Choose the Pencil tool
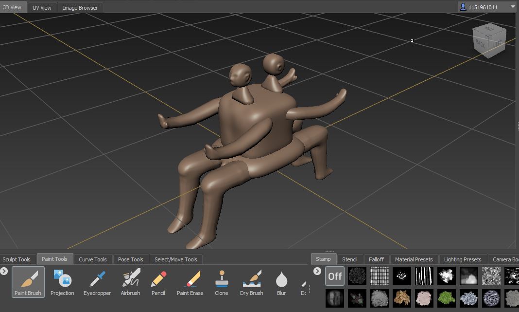This screenshot has width=519, height=312. (158, 282)
